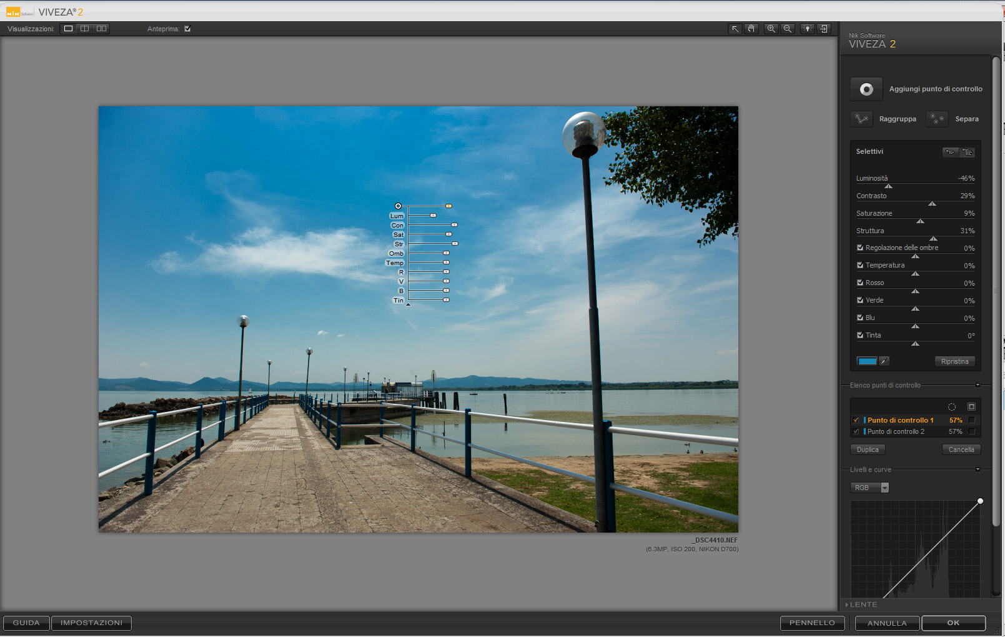Viewport: 1005px width, 637px height.
Task: Show mask for Punto di controllo 1
Action: tap(972, 420)
